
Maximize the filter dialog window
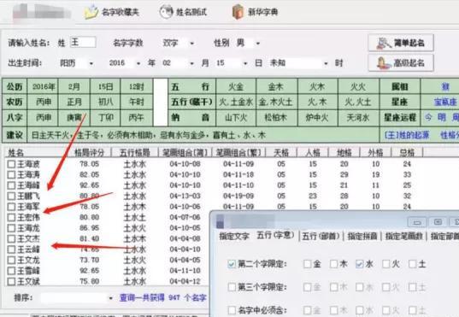tap(438, 222)
